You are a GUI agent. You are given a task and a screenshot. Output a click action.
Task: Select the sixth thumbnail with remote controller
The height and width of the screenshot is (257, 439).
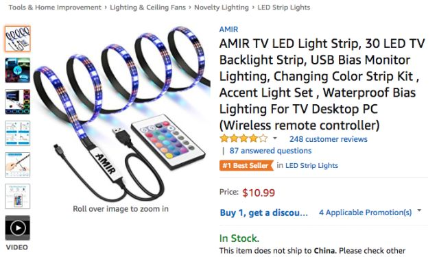[17, 196]
